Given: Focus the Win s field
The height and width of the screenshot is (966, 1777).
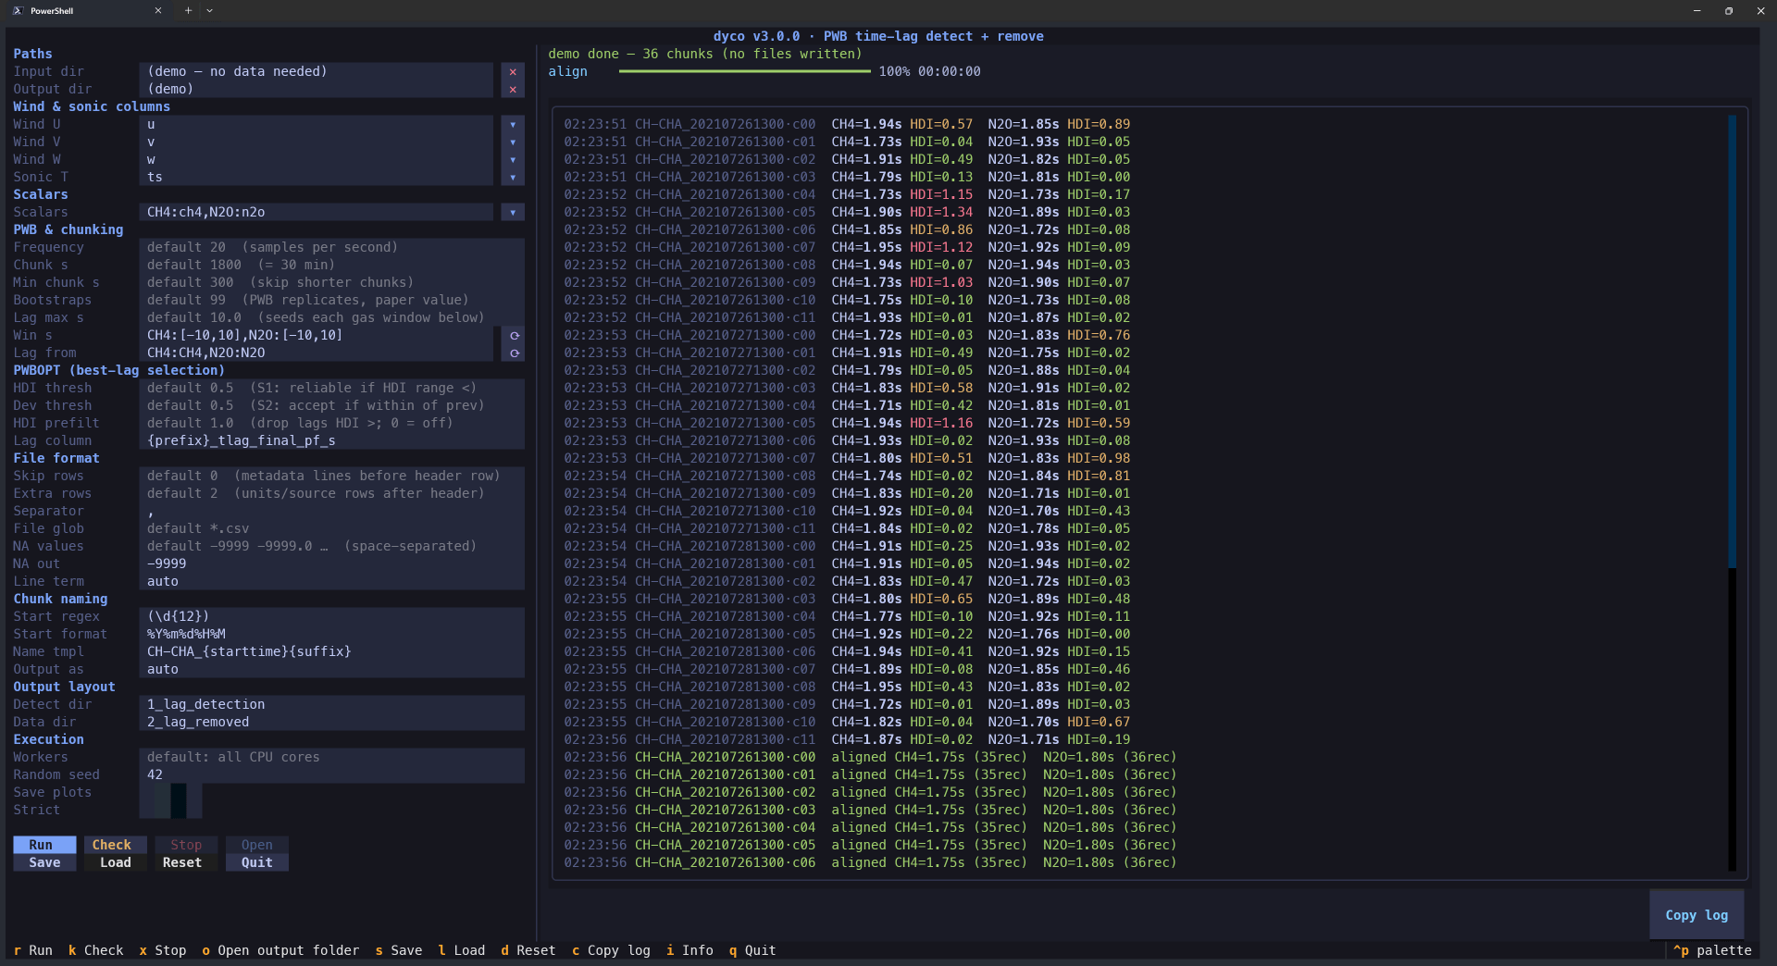Looking at the screenshot, I should [316, 335].
